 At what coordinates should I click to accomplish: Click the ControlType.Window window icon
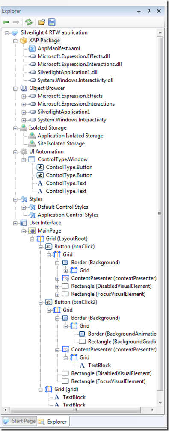[32, 159]
